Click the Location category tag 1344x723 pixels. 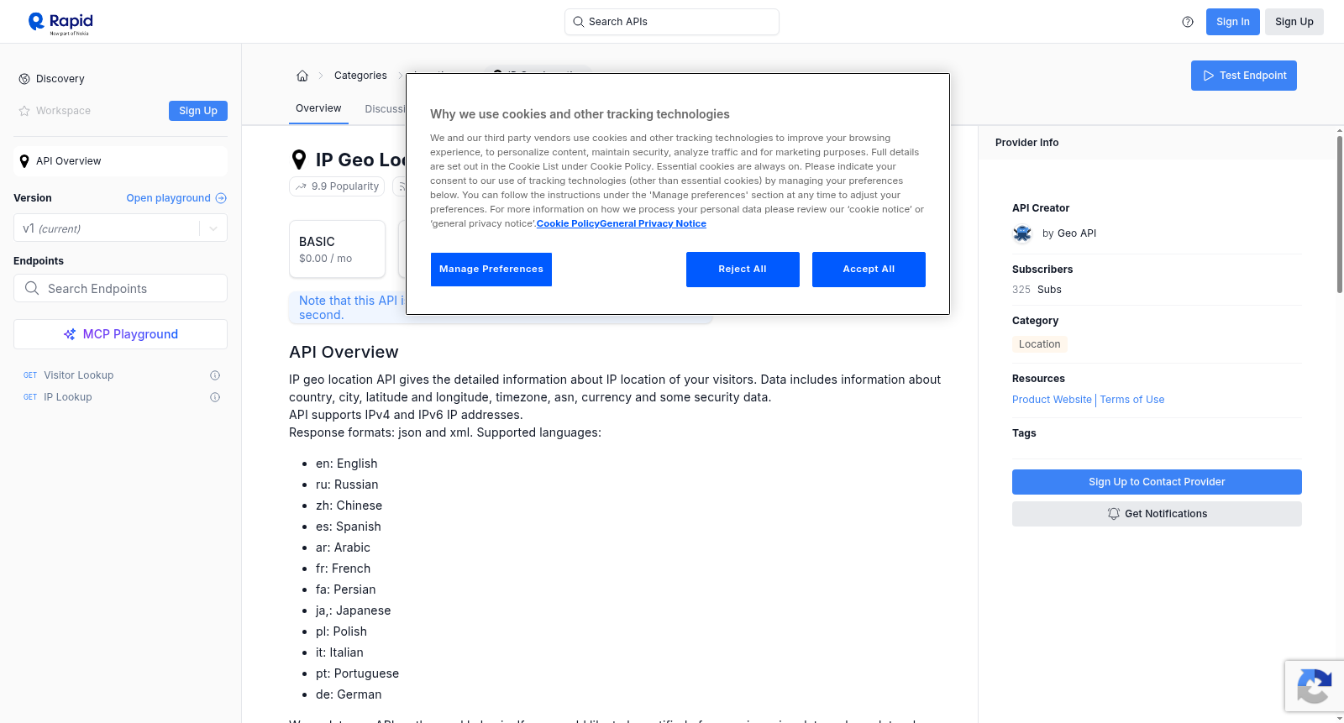point(1039,344)
